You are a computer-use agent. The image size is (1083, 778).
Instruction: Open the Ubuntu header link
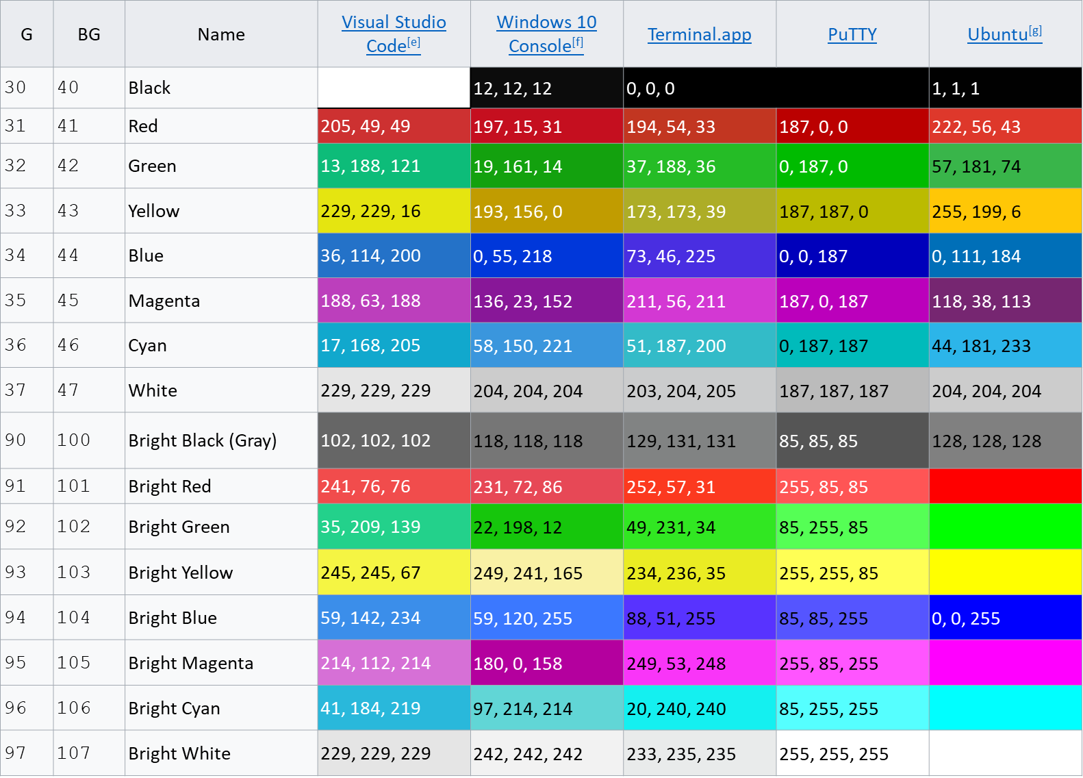1004,34
